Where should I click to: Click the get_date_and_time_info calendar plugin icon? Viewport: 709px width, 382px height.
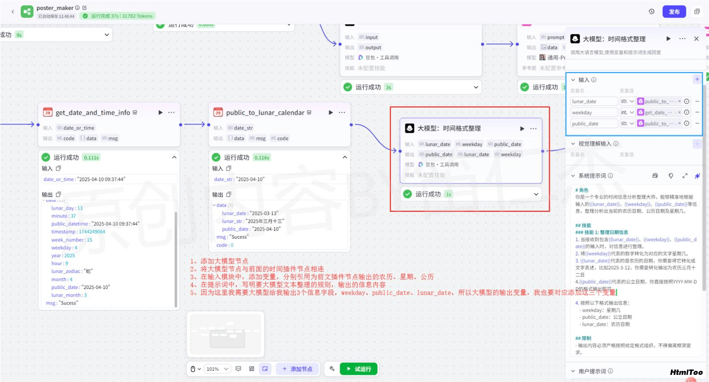(x=48, y=112)
